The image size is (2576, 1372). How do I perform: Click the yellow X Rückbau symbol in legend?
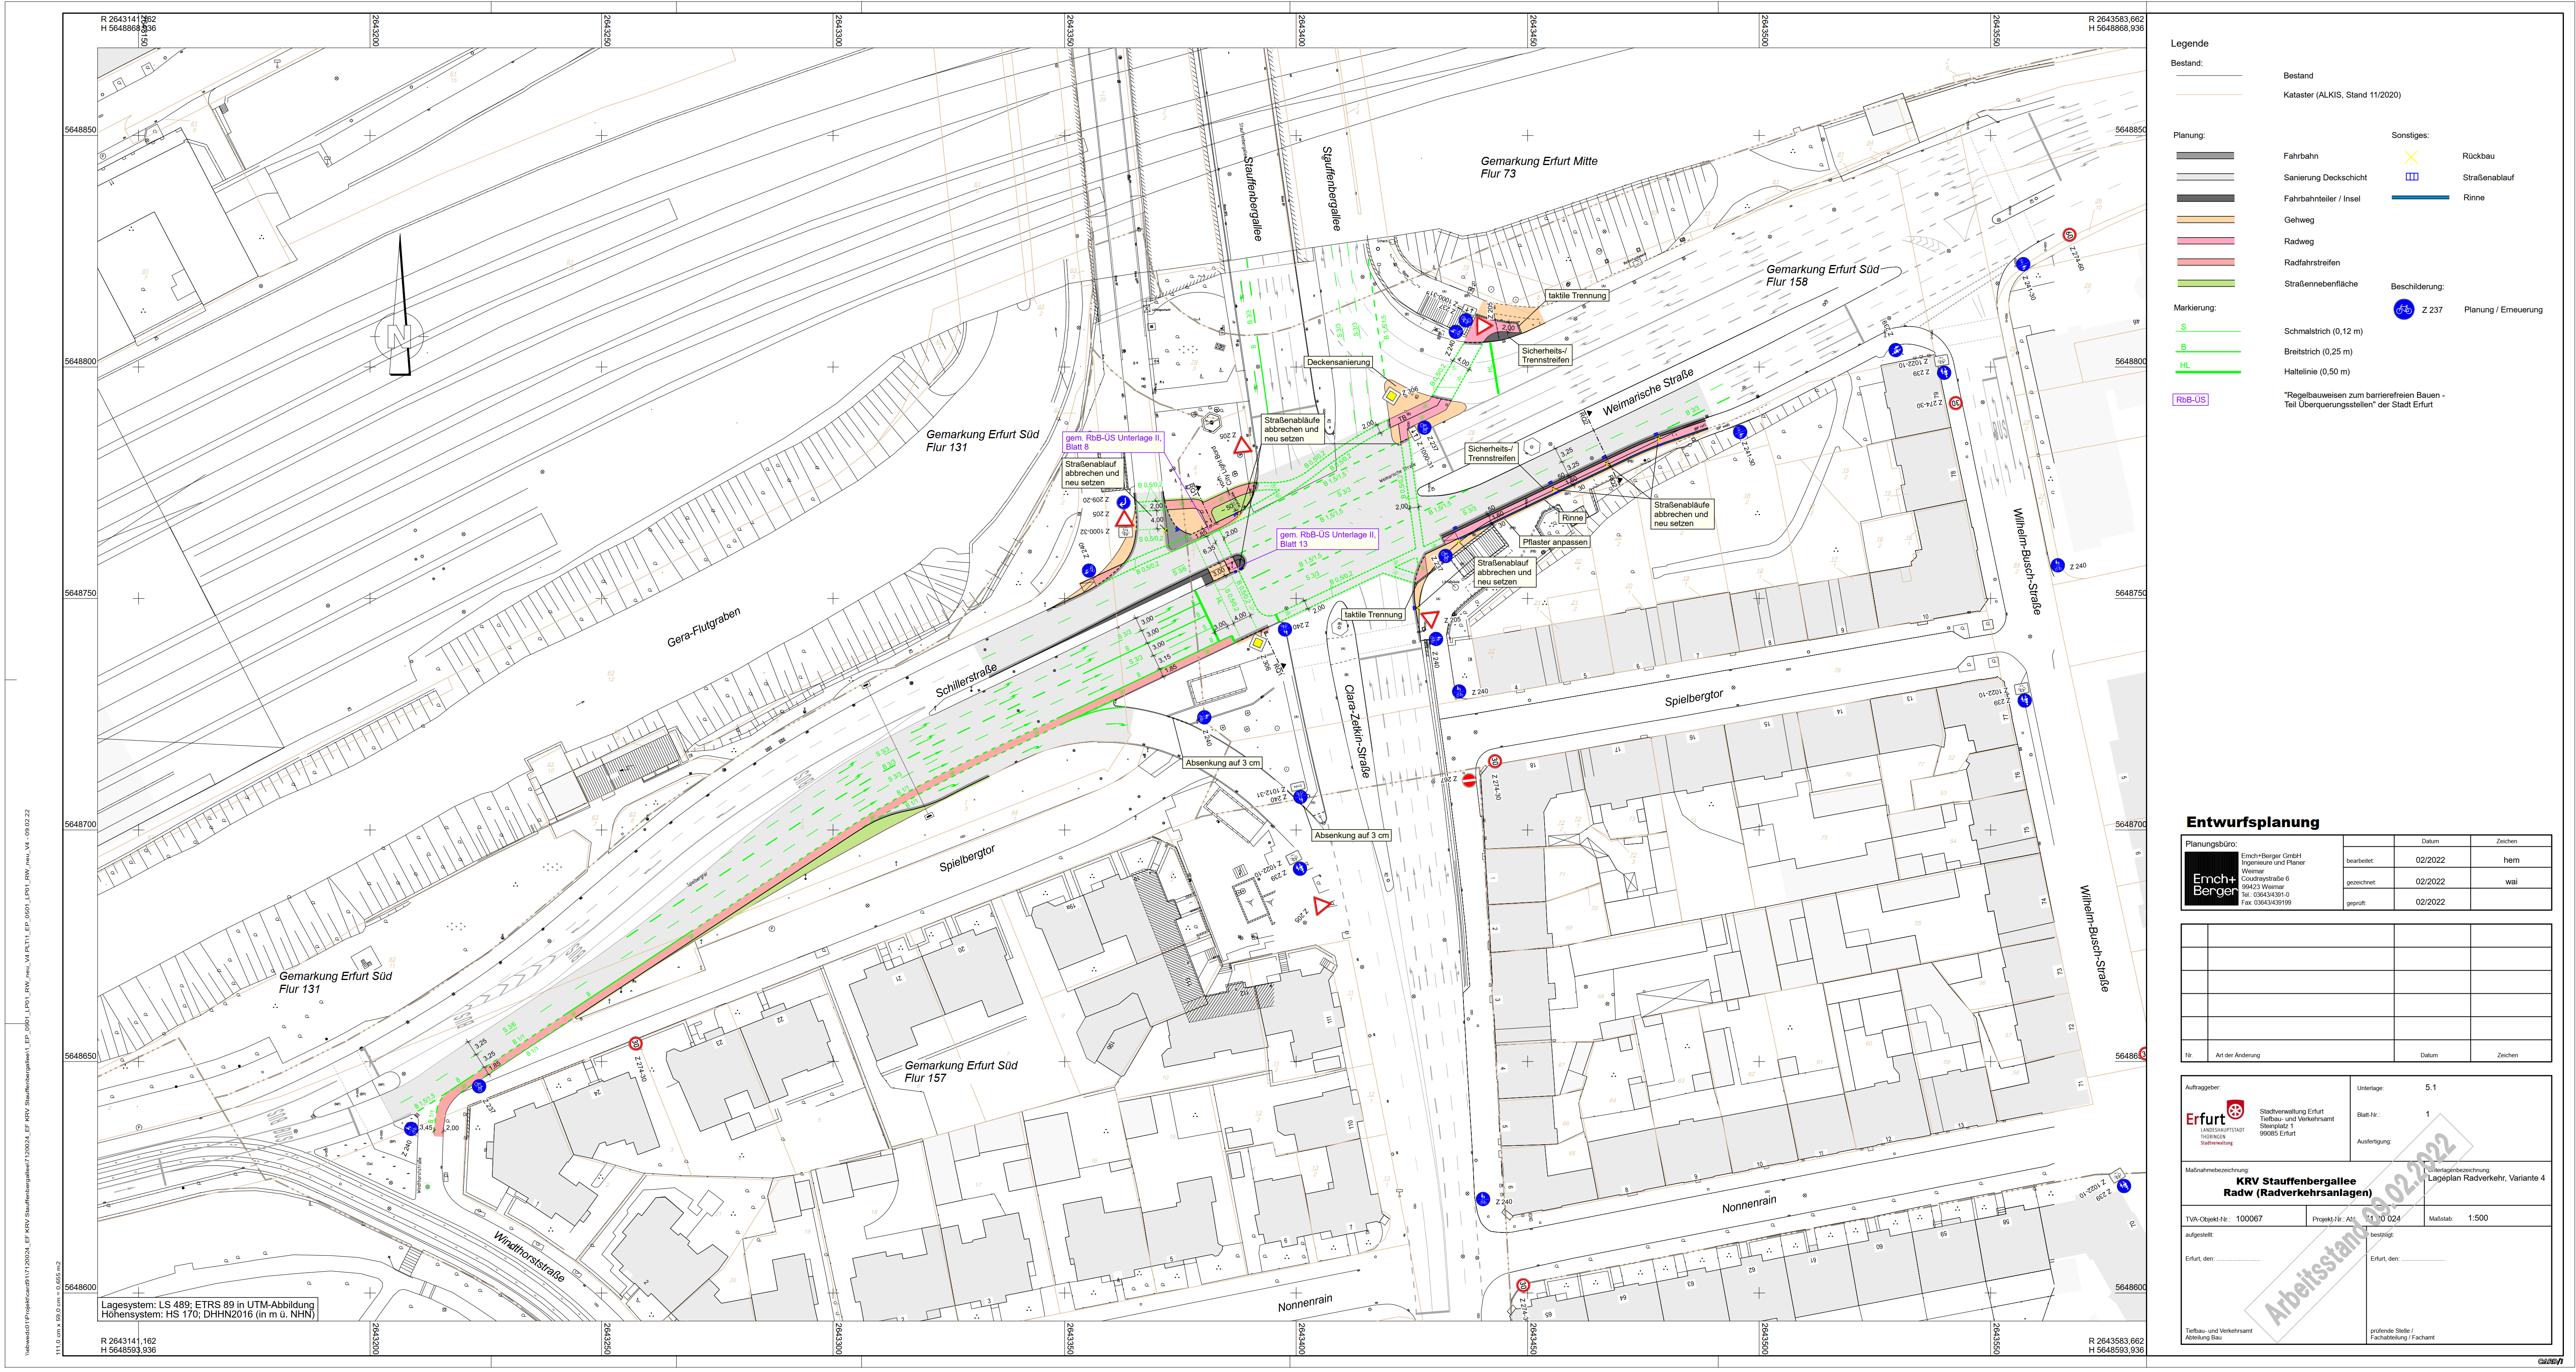click(x=2411, y=157)
